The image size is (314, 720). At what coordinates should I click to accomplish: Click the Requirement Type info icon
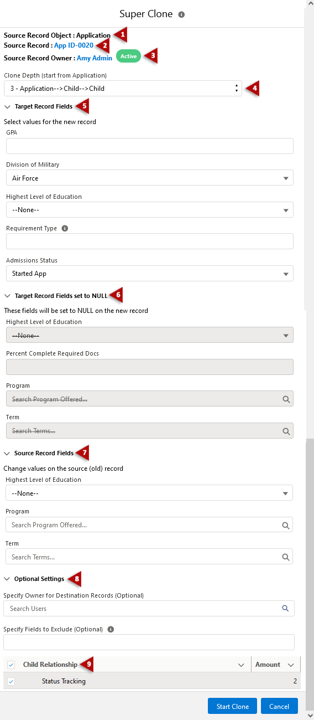[x=65, y=228]
